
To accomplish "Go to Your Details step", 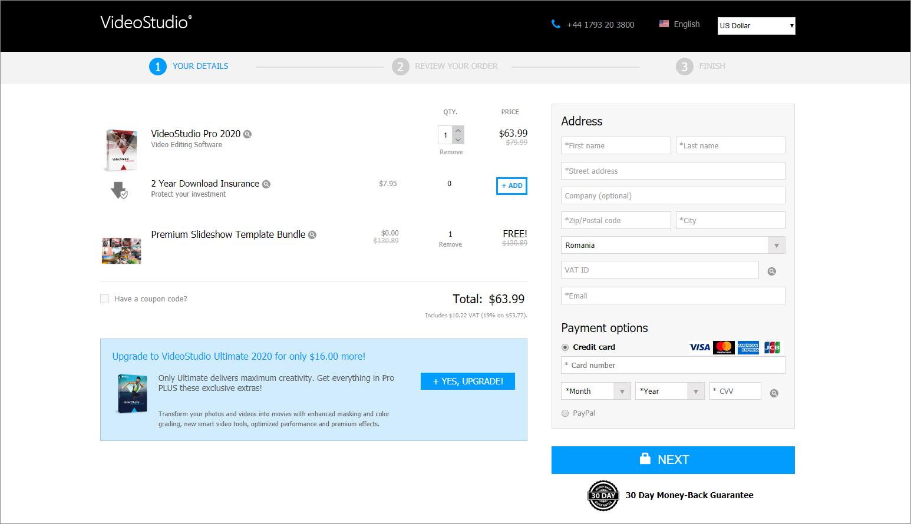I will click(x=200, y=67).
